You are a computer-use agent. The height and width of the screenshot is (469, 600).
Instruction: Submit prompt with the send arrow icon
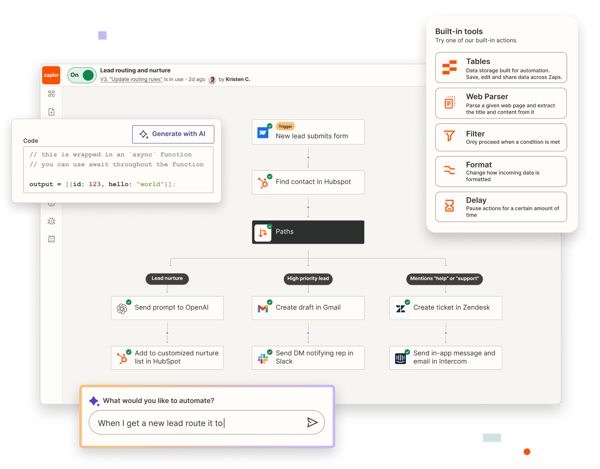pos(312,422)
